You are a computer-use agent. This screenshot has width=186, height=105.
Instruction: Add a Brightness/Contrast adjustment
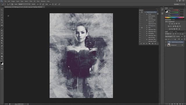[170, 24]
